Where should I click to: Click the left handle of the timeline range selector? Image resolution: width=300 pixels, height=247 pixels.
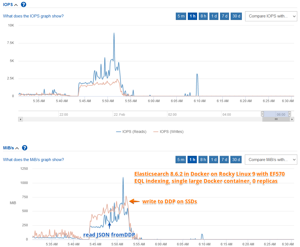(262, 114)
